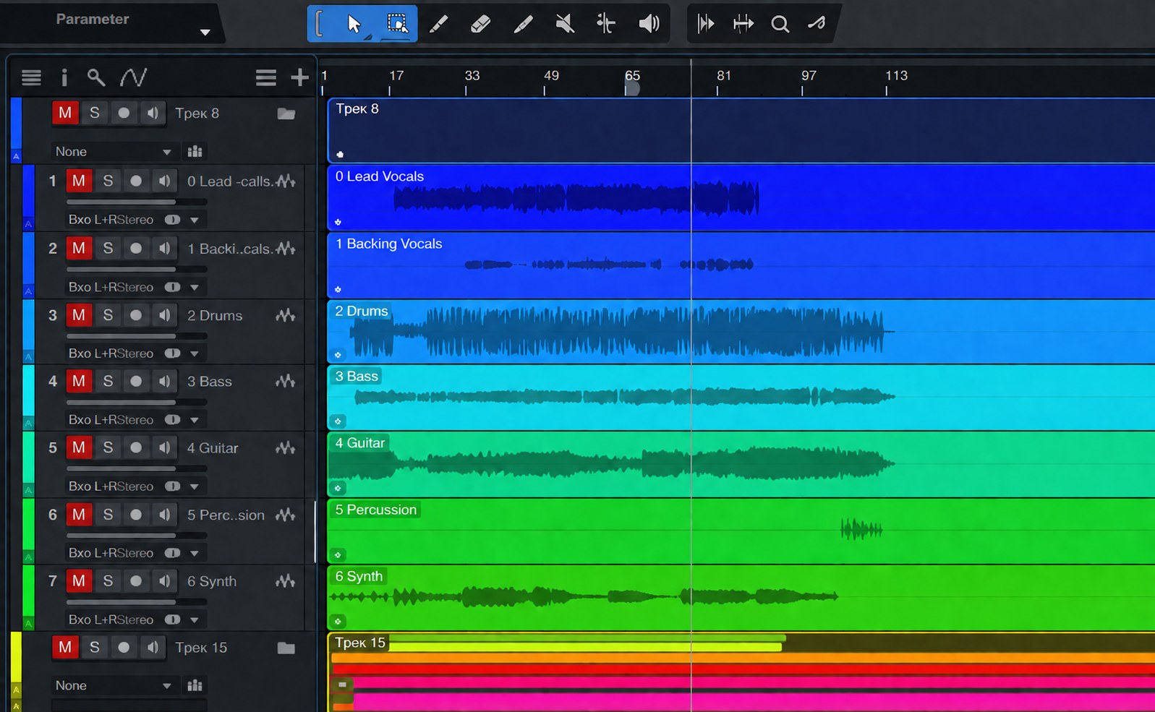Click the bar 81 marker on the ruler
This screenshot has height=712, width=1155.
pos(723,76)
